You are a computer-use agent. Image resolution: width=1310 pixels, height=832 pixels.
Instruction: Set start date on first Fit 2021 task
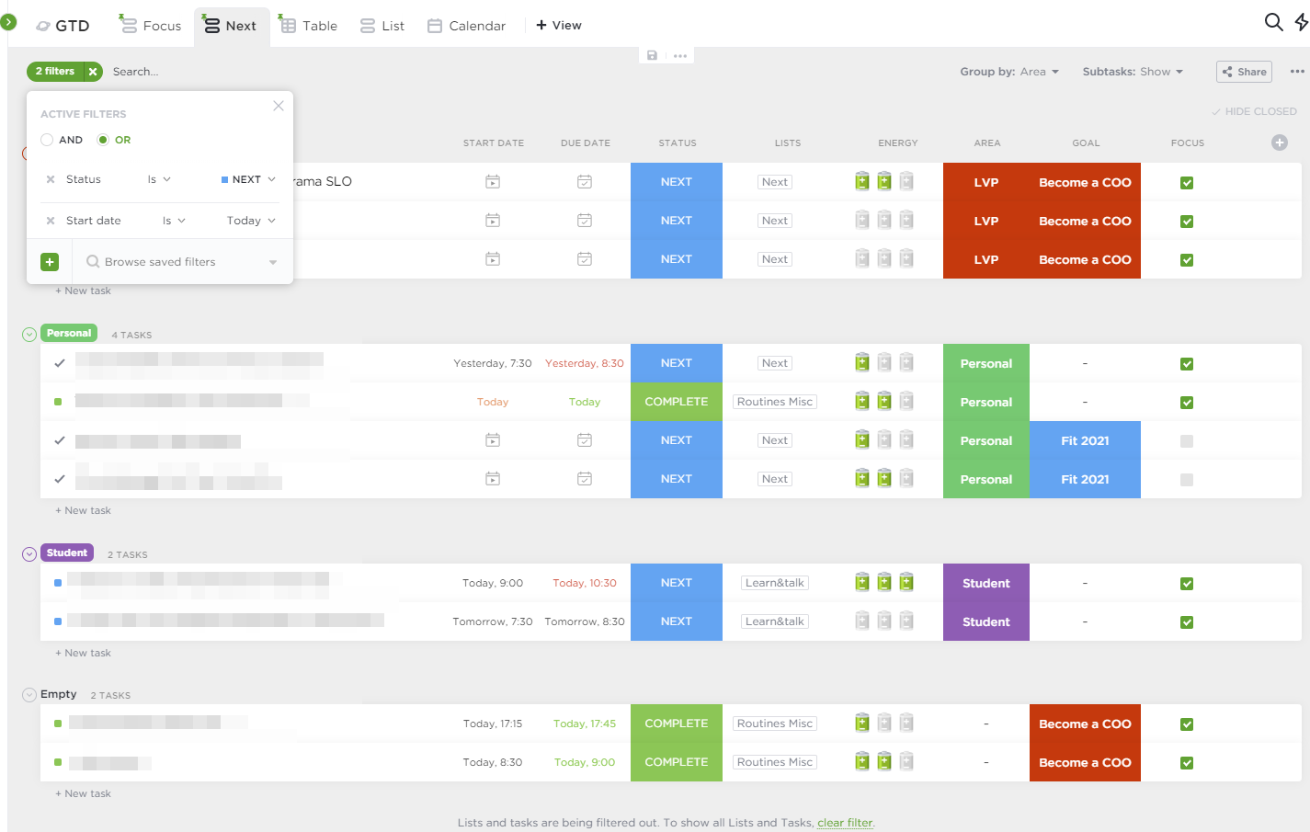[493, 440]
